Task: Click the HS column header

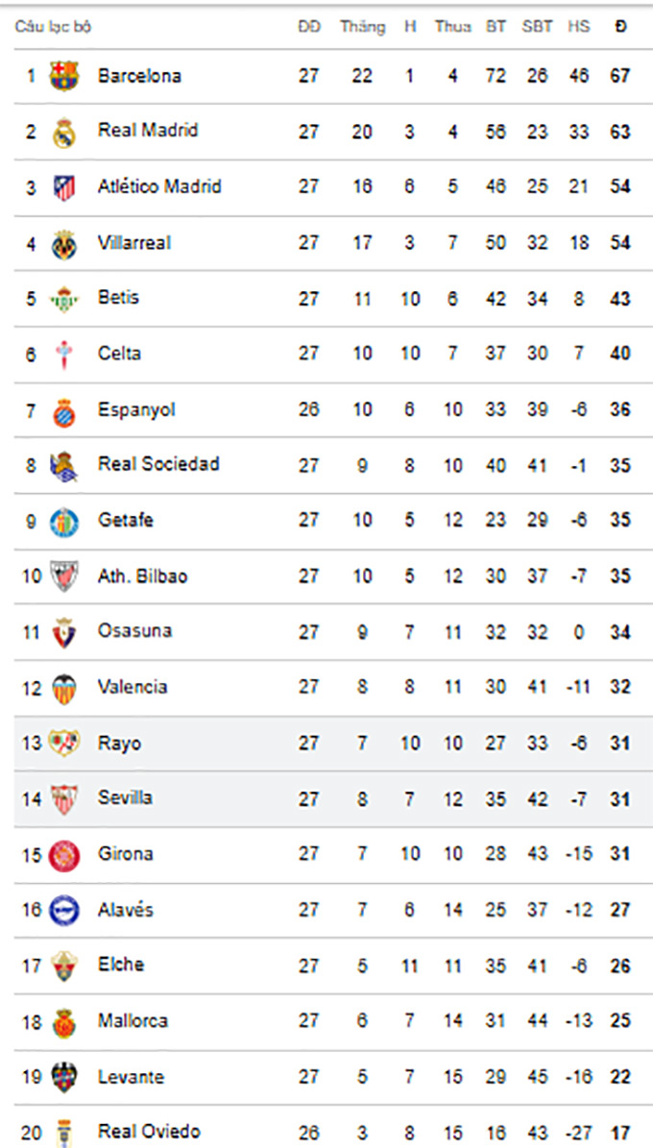Action: pos(578,27)
